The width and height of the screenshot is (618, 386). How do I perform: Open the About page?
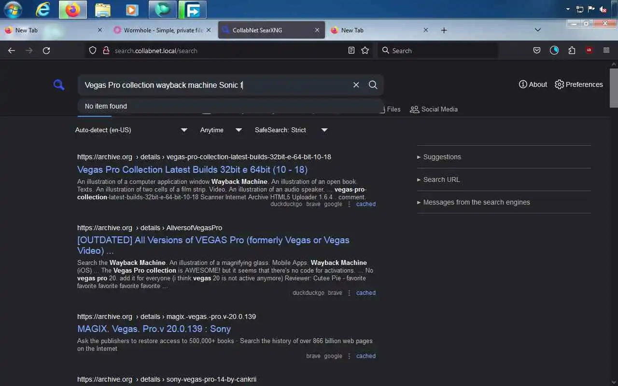533,84
